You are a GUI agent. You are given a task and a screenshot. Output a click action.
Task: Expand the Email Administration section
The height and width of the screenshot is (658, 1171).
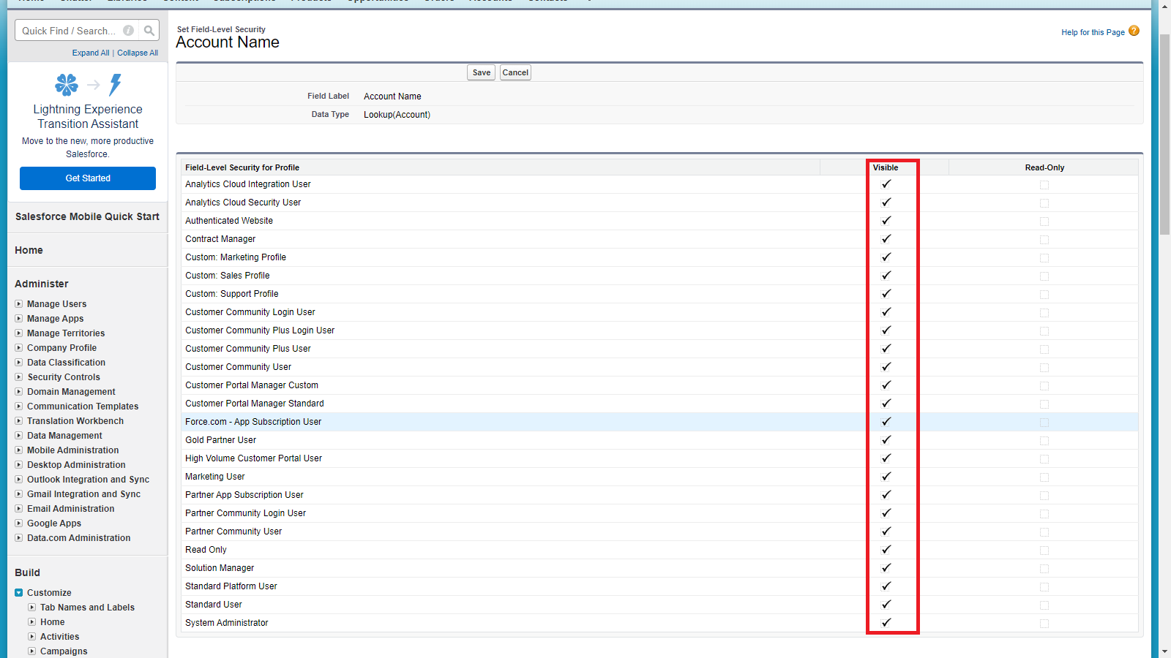[19, 509]
